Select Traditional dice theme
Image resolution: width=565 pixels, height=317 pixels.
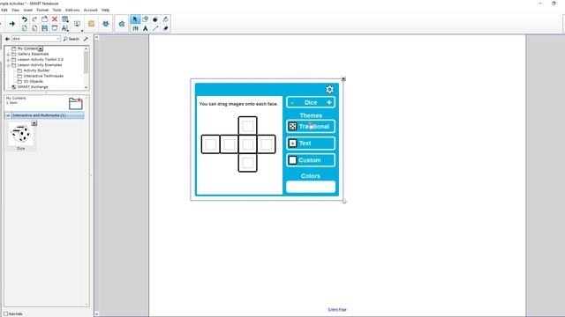pos(311,127)
